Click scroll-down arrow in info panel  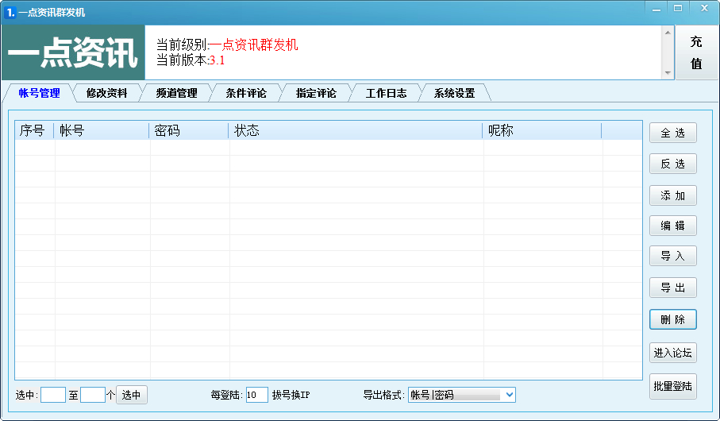[668, 73]
